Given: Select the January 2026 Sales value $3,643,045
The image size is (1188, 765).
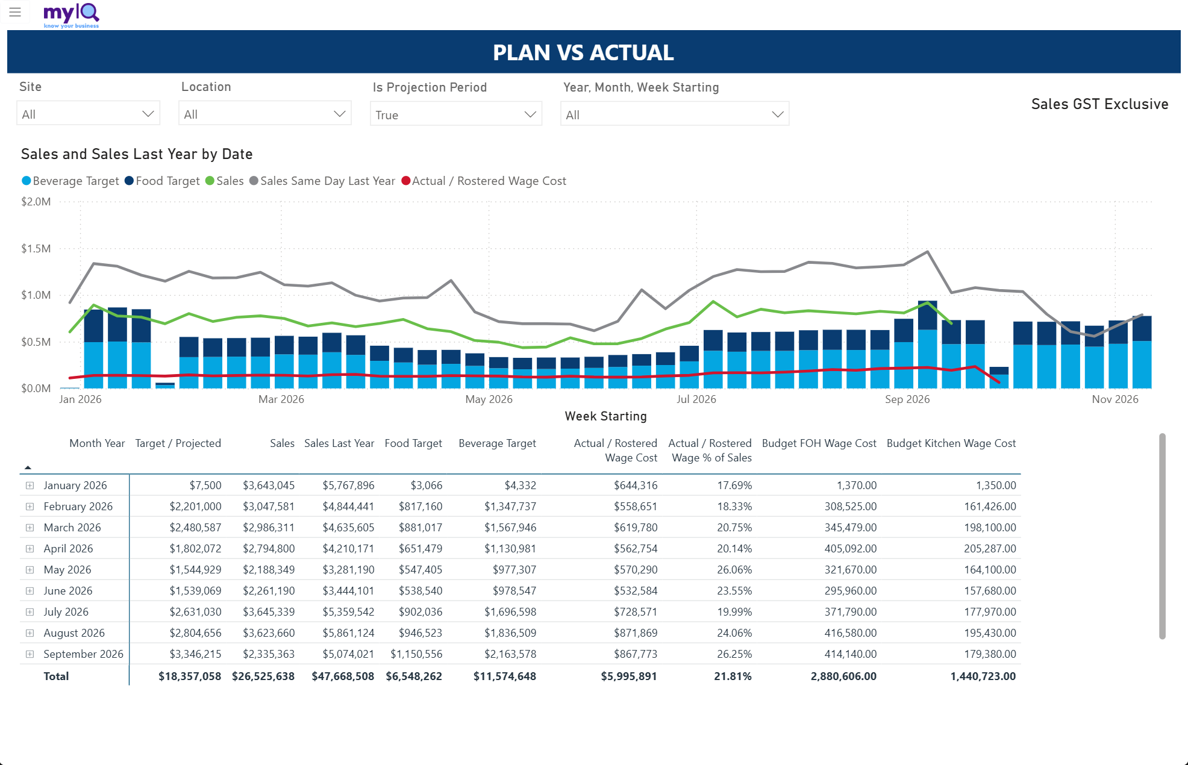Looking at the screenshot, I should point(269,486).
